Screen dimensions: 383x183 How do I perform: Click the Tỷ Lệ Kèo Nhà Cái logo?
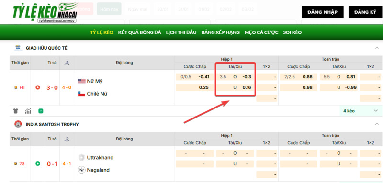pyautogui.click(x=45, y=13)
